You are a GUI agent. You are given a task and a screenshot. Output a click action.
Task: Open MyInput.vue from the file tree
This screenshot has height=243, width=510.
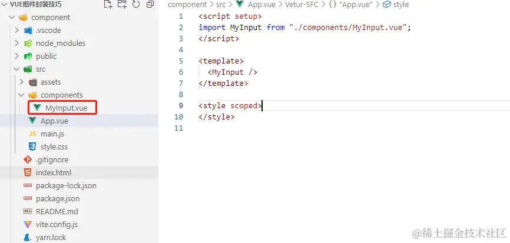point(67,108)
